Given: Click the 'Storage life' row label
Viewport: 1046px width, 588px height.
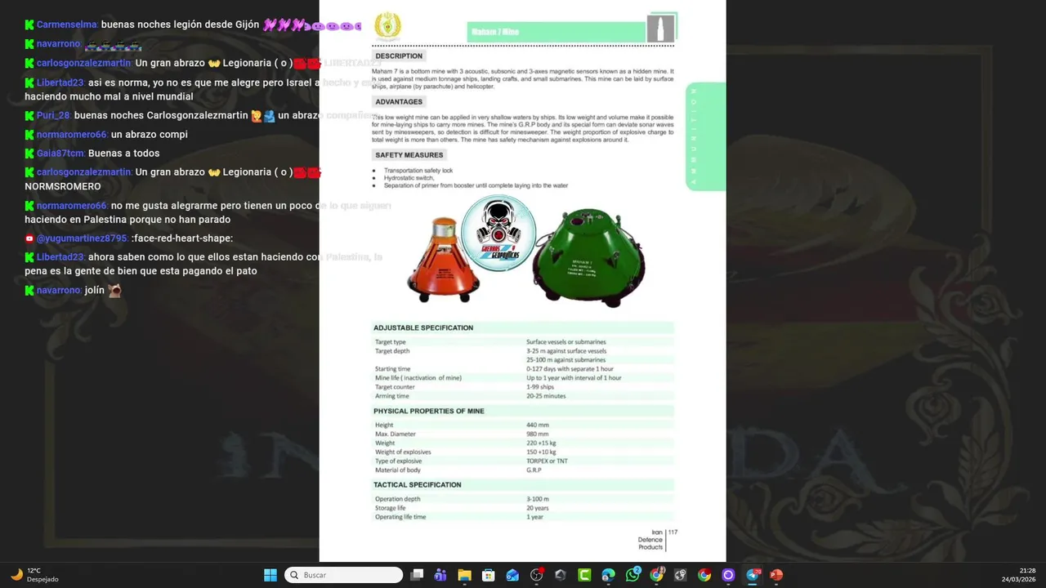Looking at the screenshot, I should 391,508.
